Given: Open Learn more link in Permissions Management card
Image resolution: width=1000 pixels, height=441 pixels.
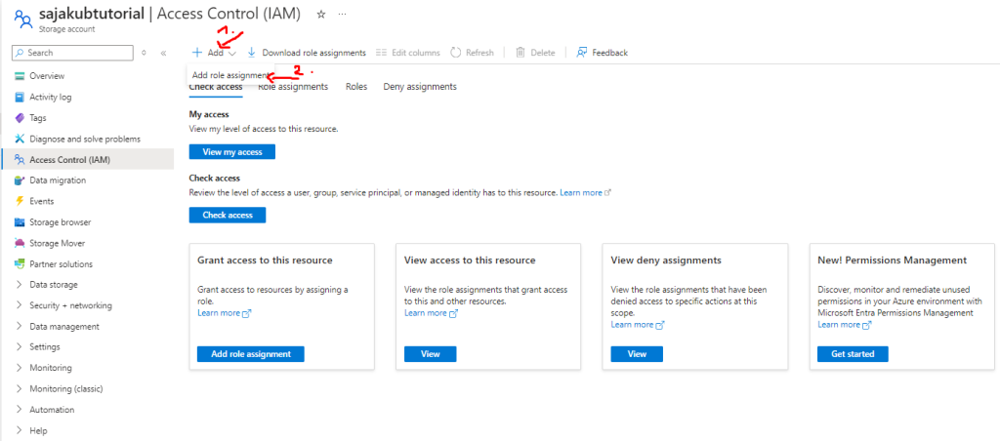Looking at the screenshot, I should pyautogui.click(x=844, y=325).
